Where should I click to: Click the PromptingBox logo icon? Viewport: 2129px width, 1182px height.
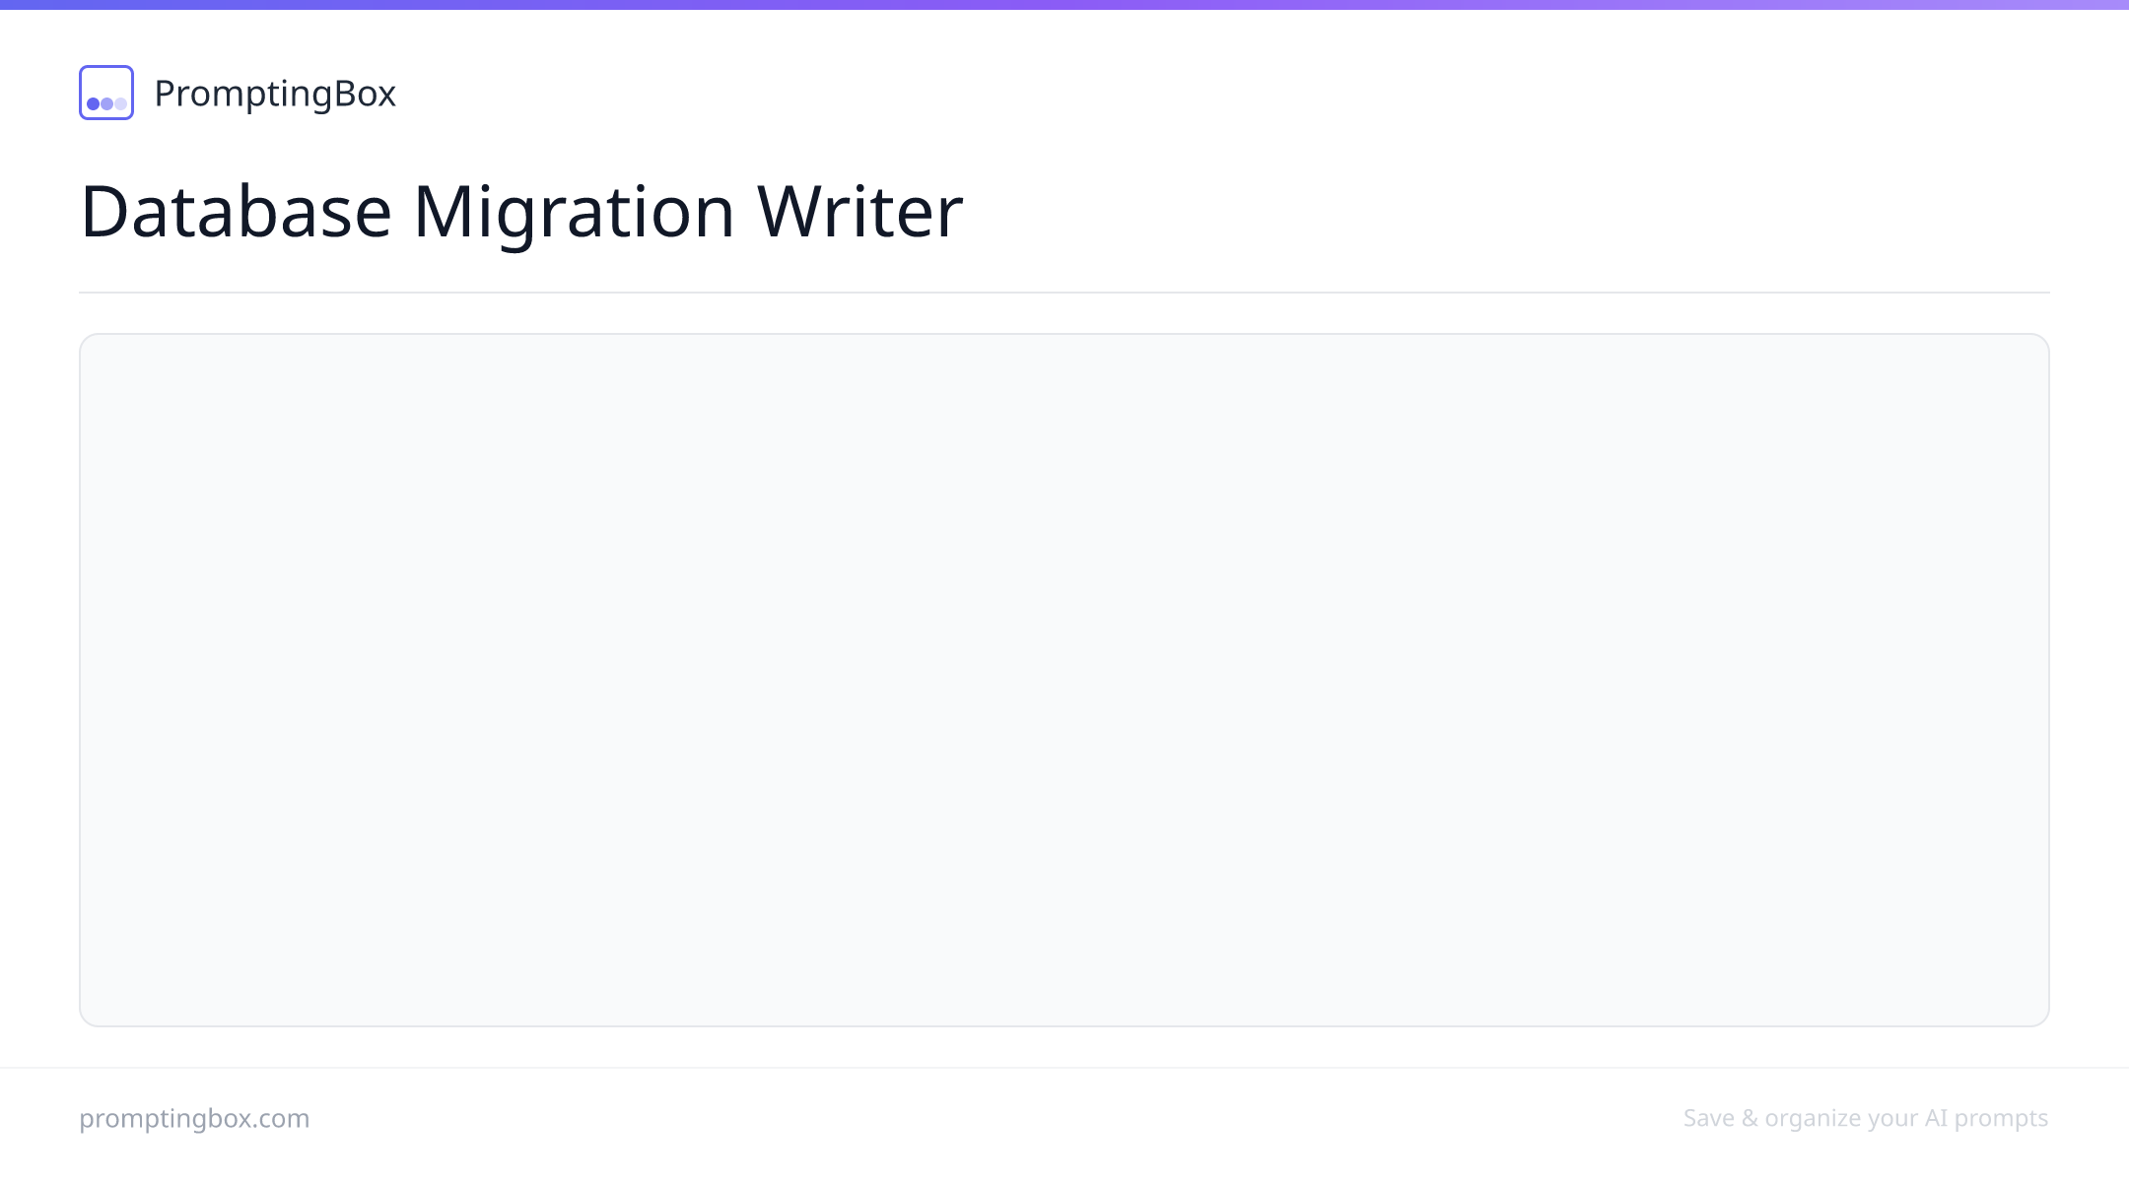(x=106, y=93)
